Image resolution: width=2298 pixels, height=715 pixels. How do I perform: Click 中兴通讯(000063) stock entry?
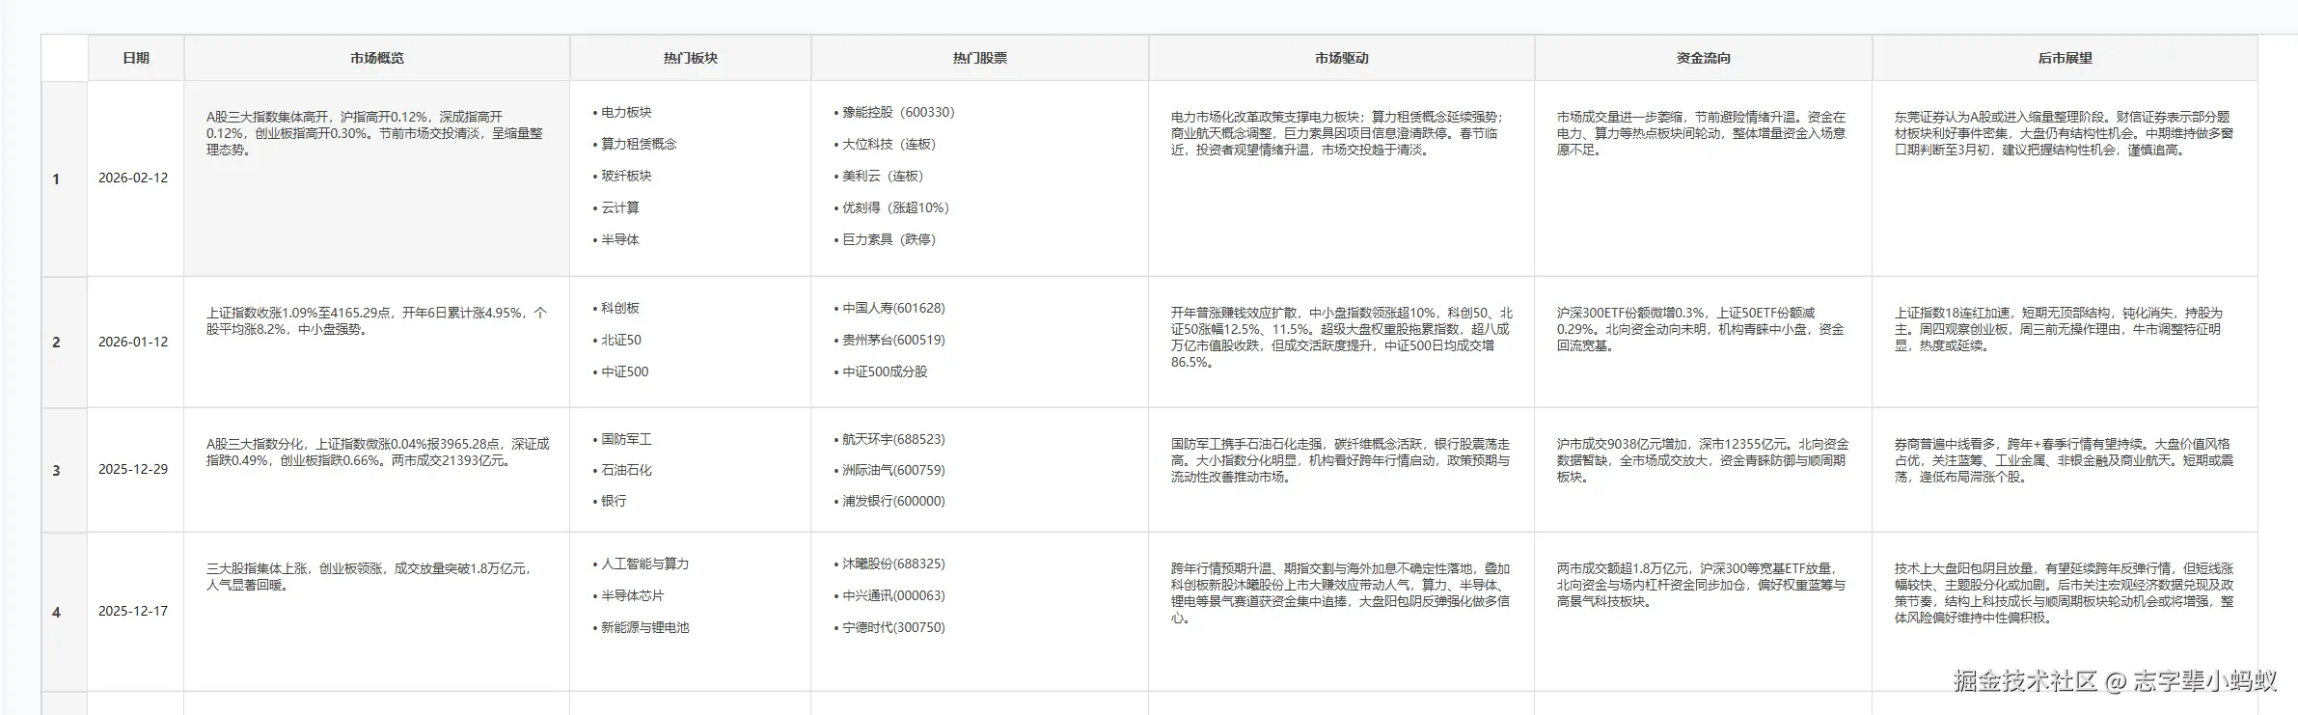tap(890, 595)
